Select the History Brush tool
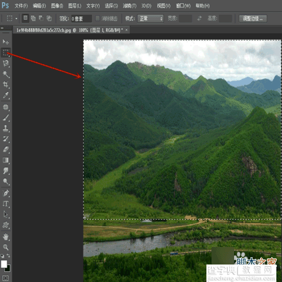The height and width of the screenshot is (282, 282). tap(6, 139)
